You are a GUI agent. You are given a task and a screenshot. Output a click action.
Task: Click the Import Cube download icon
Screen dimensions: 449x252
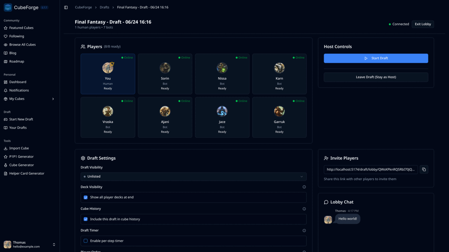[6, 148]
